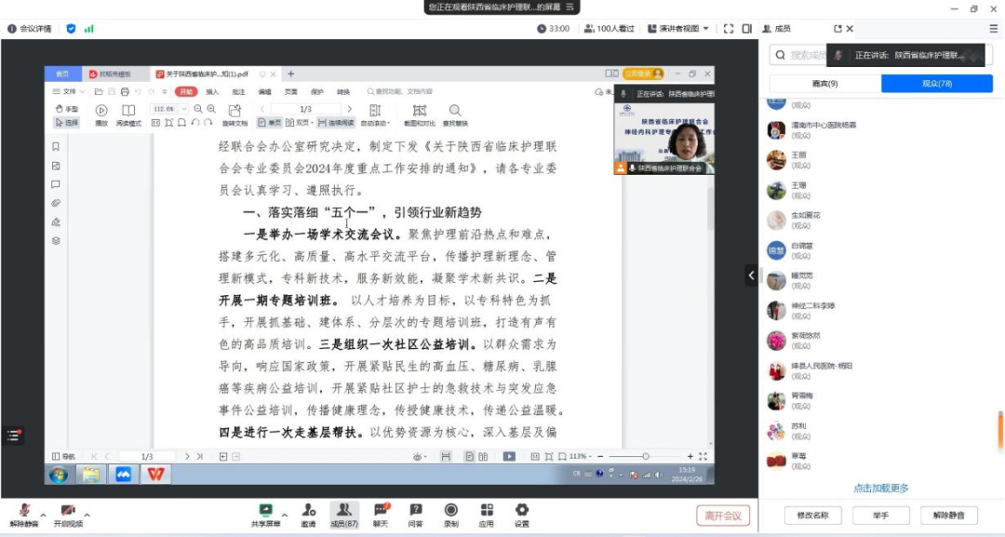Expand the arrow next to 共享屏幕
This screenshot has width=1005, height=537.
[x=285, y=515]
